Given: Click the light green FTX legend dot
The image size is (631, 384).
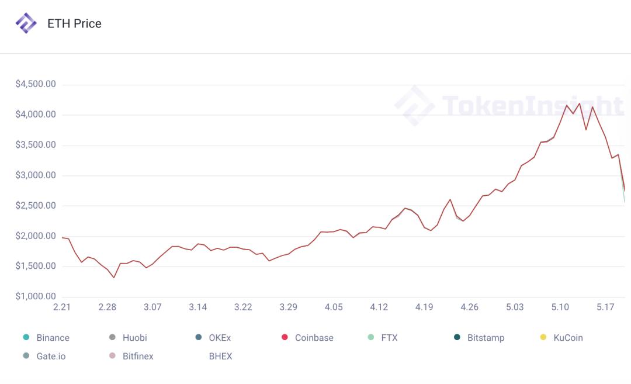Looking at the screenshot, I should pyautogui.click(x=370, y=338).
